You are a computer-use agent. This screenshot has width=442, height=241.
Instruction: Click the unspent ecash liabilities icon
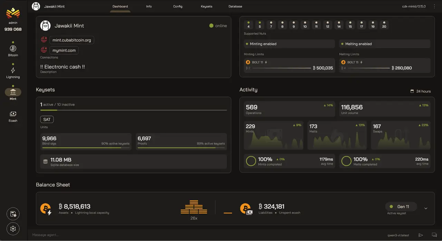(x=246, y=209)
